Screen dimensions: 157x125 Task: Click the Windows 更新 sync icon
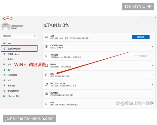tap(4, 96)
